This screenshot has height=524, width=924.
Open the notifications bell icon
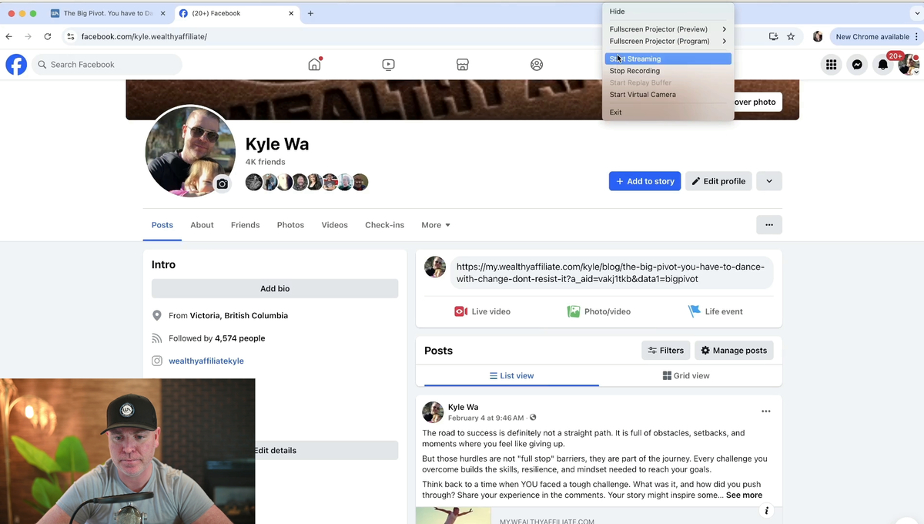883,65
